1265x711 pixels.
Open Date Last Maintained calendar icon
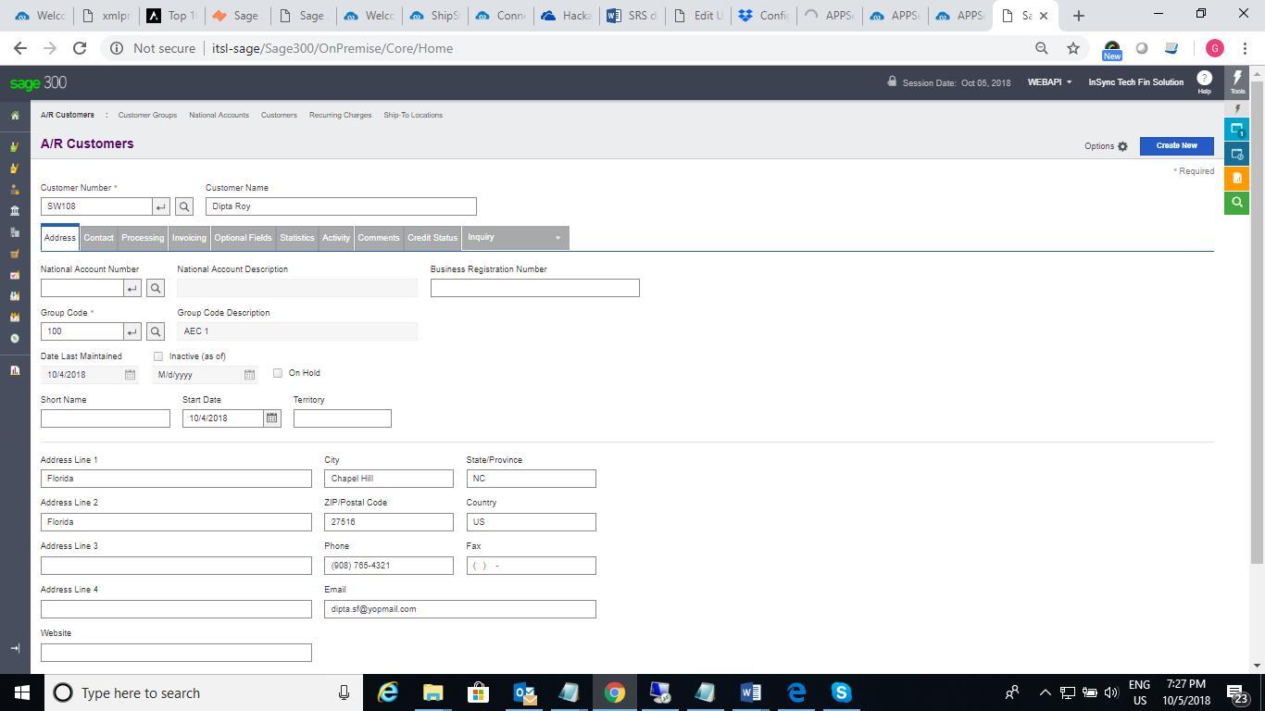[x=130, y=375]
